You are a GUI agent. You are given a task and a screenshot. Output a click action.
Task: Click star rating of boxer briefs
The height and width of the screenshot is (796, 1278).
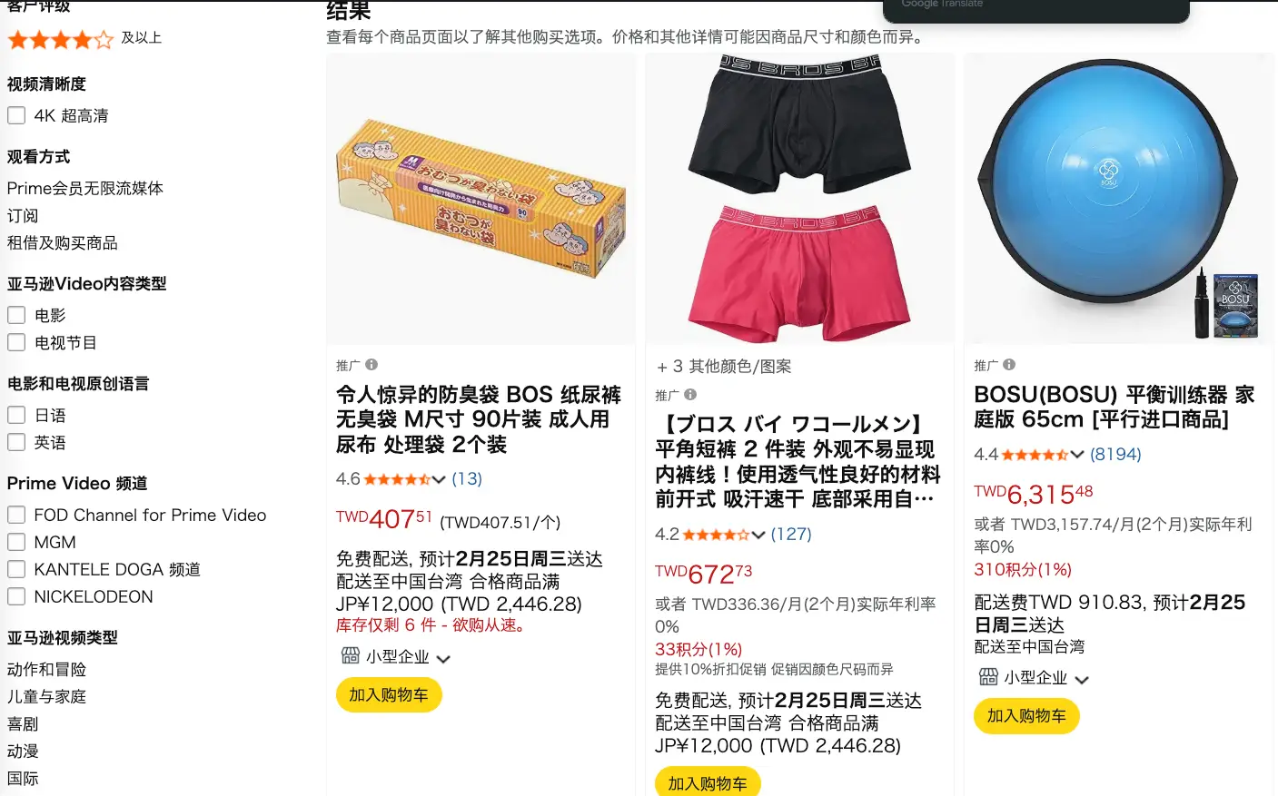(x=716, y=535)
